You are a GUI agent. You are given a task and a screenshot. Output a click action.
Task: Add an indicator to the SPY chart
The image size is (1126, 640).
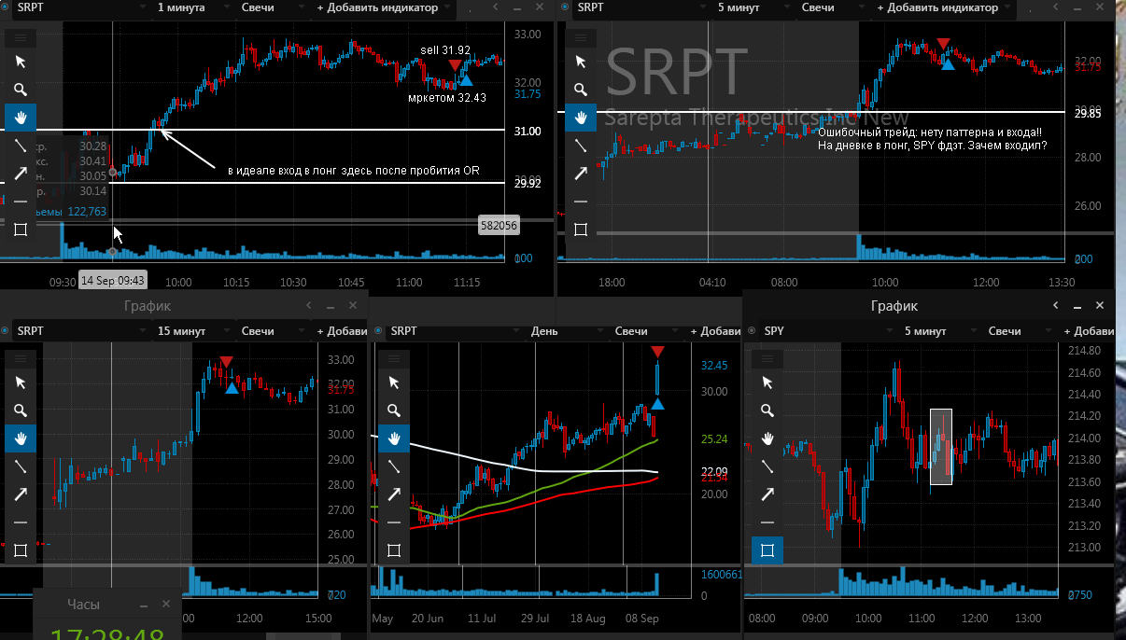pyautogui.click(x=1089, y=331)
